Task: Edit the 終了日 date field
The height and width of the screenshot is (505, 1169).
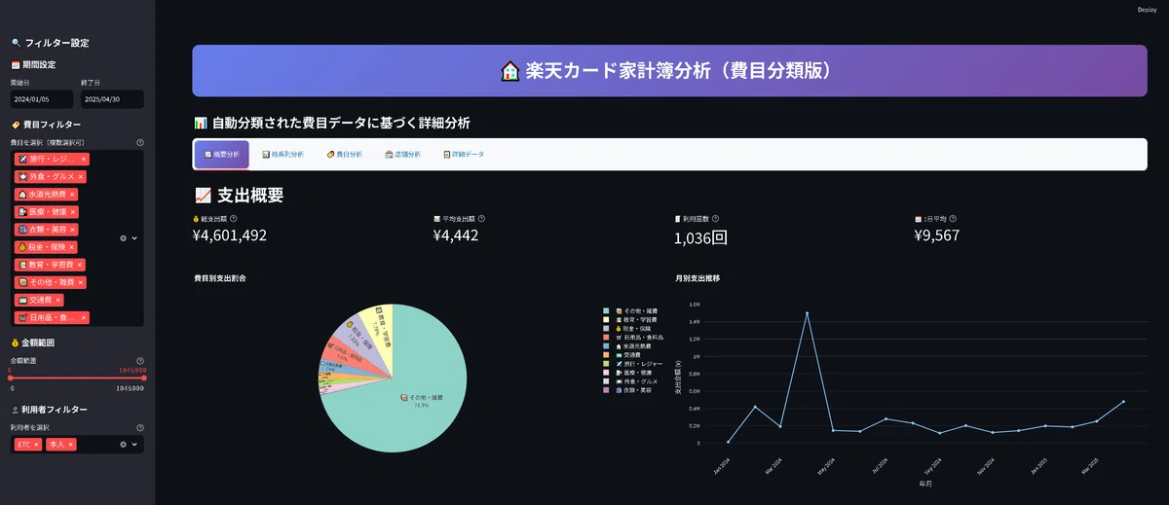Action: 112,99
